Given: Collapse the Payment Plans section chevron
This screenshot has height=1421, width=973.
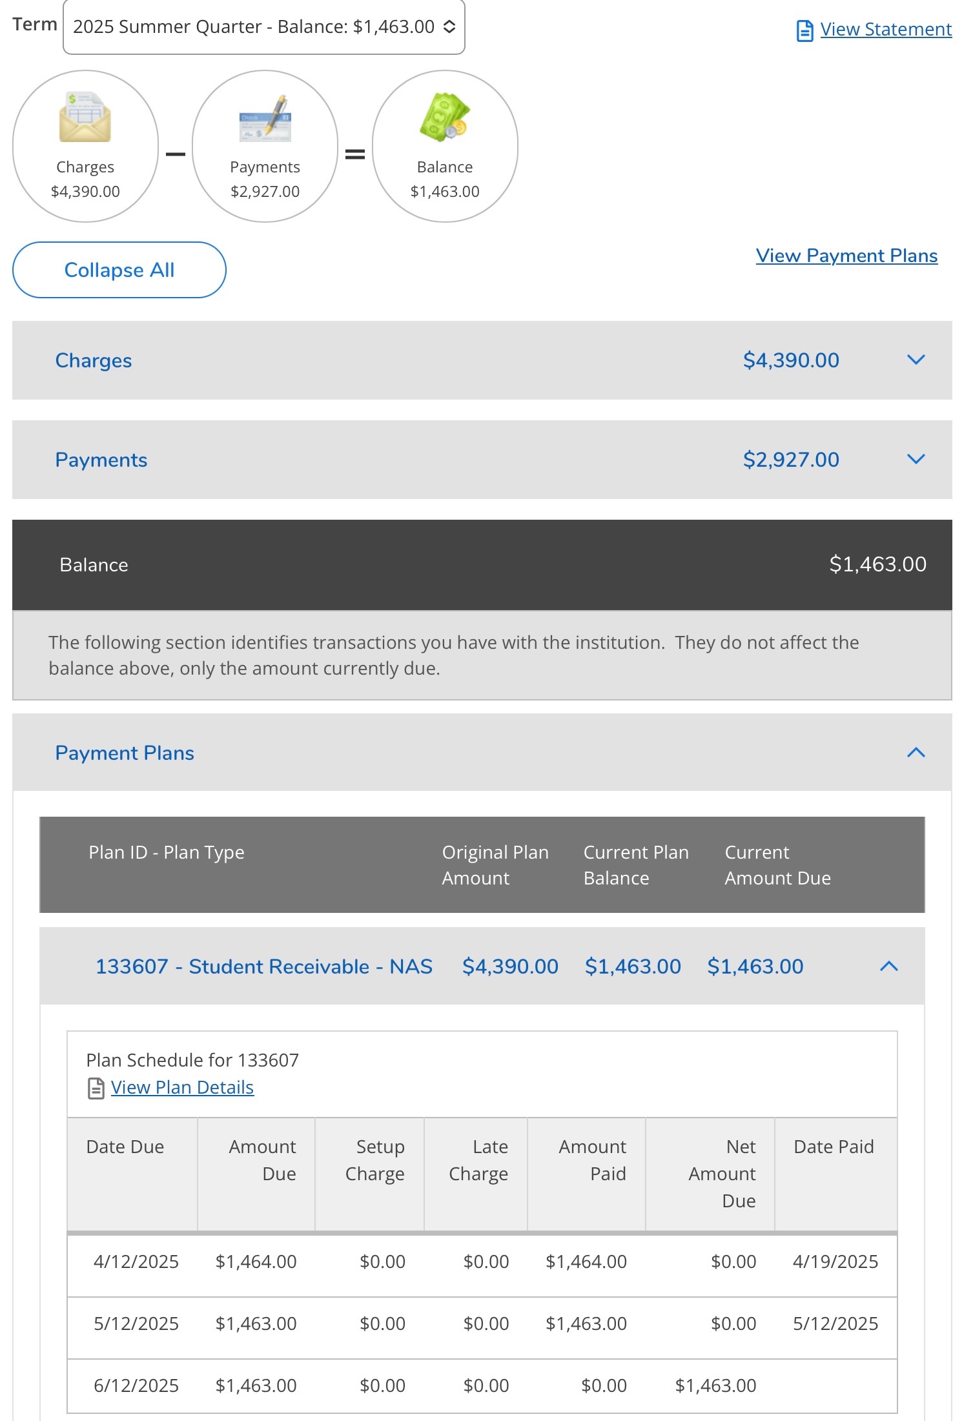Looking at the screenshot, I should pos(916,753).
